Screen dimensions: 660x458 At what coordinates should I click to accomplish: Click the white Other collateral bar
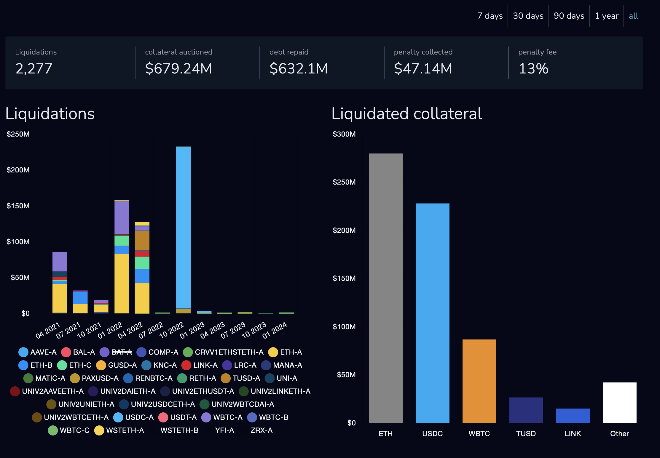pos(619,402)
